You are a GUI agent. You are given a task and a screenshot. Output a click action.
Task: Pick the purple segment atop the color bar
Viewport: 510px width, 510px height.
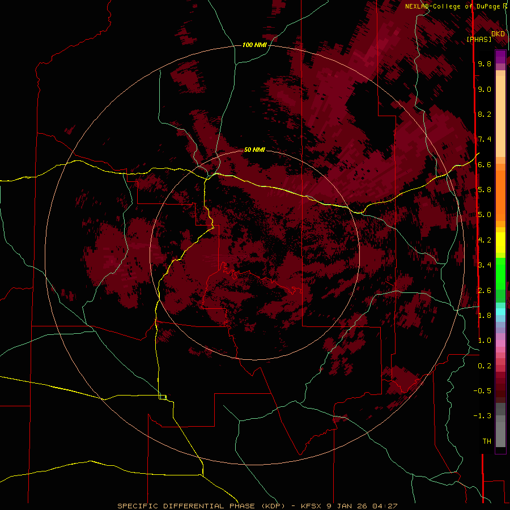tap(500, 57)
